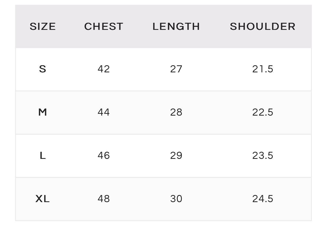Click the SIZE column header
Image resolution: width=327 pixels, height=236 pixels.
(43, 27)
